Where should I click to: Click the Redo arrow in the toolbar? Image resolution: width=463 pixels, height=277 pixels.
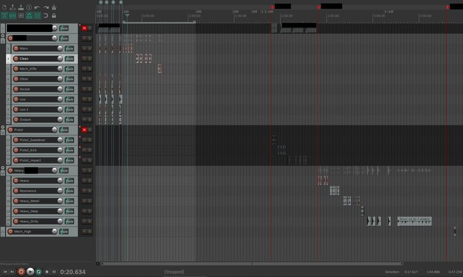46,7
